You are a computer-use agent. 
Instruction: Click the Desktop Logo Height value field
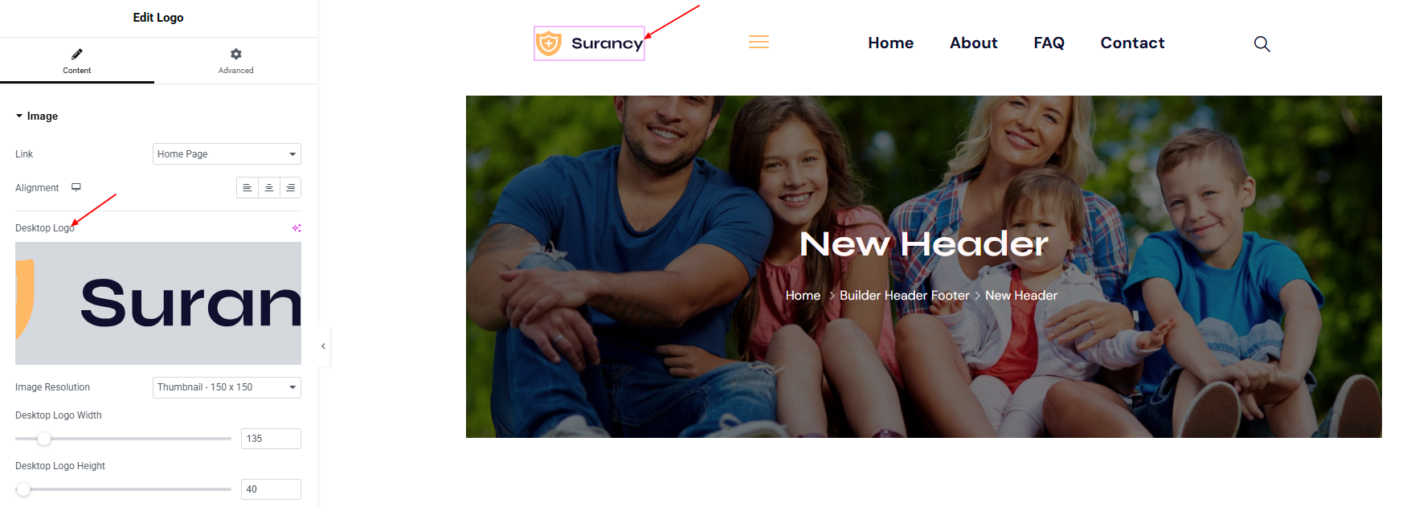pyautogui.click(x=271, y=489)
